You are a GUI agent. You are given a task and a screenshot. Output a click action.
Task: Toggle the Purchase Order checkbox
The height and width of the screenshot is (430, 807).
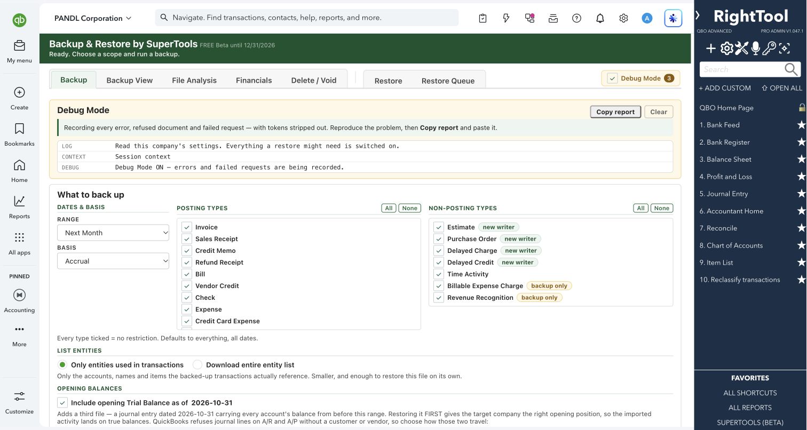point(439,239)
